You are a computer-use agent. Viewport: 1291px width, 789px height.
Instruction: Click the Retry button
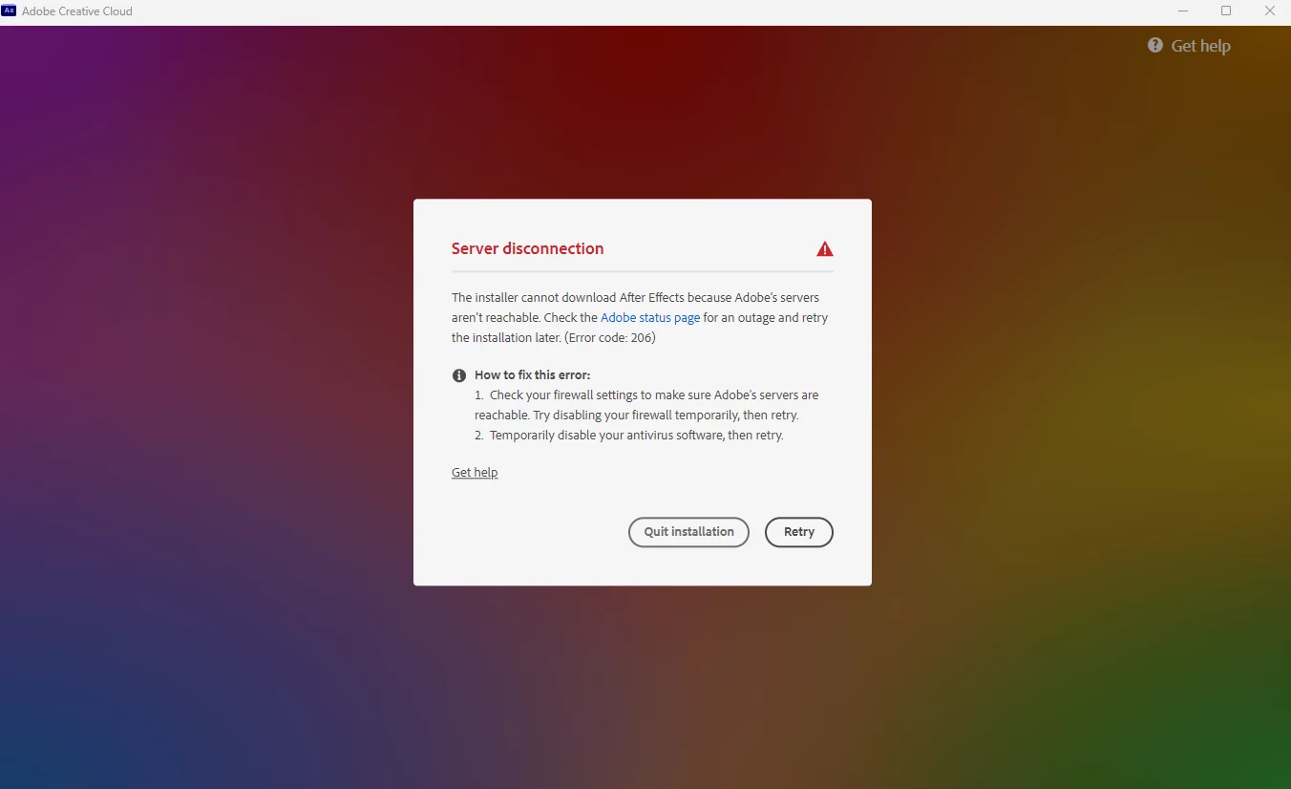tap(798, 532)
